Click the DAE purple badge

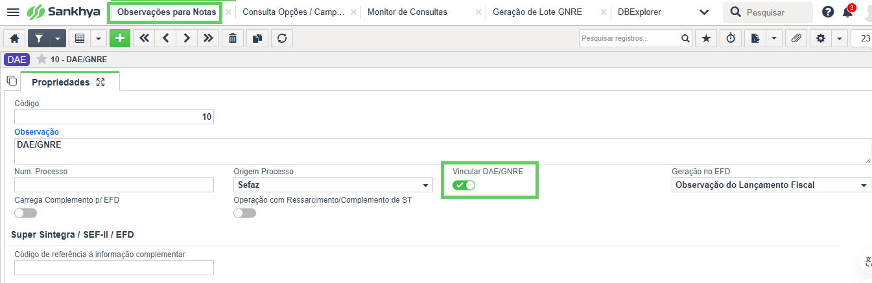click(17, 59)
